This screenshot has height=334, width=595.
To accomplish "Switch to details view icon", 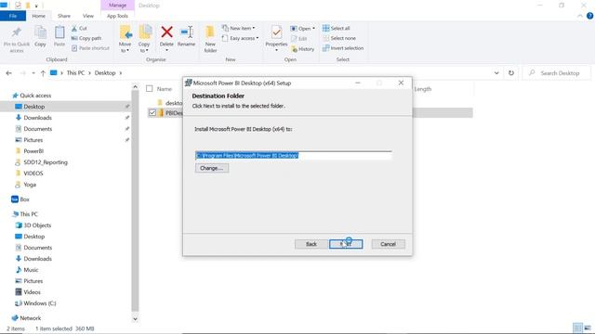I will (x=577, y=328).
